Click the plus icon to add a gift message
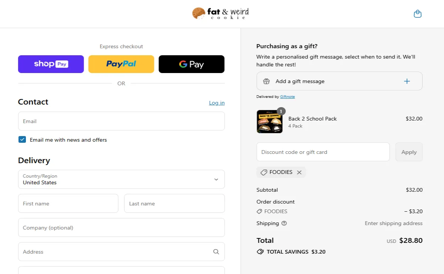Screen dimensions: 444x274 407,81
